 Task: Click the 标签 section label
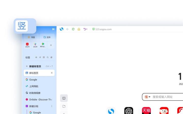(x=28, y=58)
